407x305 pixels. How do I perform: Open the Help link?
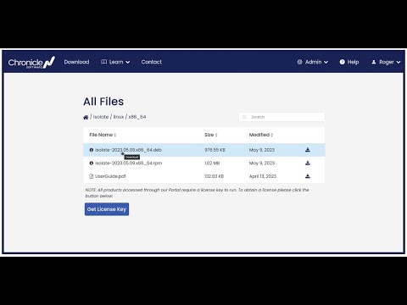(x=349, y=62)
